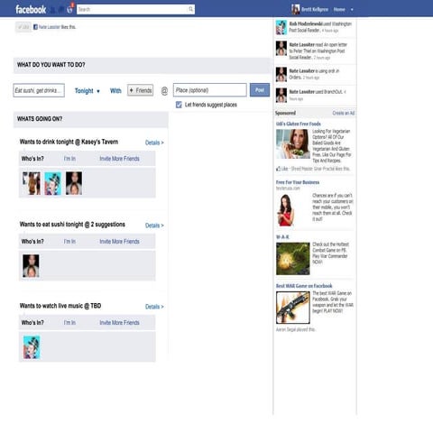
Task: Click the + Friends button
Action: pos(141,90)
